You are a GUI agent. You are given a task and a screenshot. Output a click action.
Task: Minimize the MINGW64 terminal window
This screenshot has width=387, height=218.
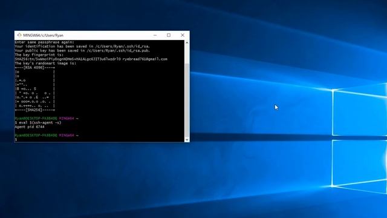155,35
